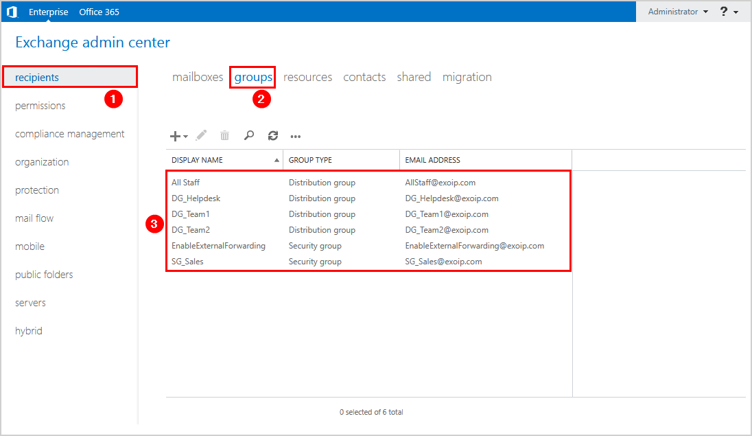Switch to the mailboxes tab
752x436 pixels.
(x=198, y=77)
